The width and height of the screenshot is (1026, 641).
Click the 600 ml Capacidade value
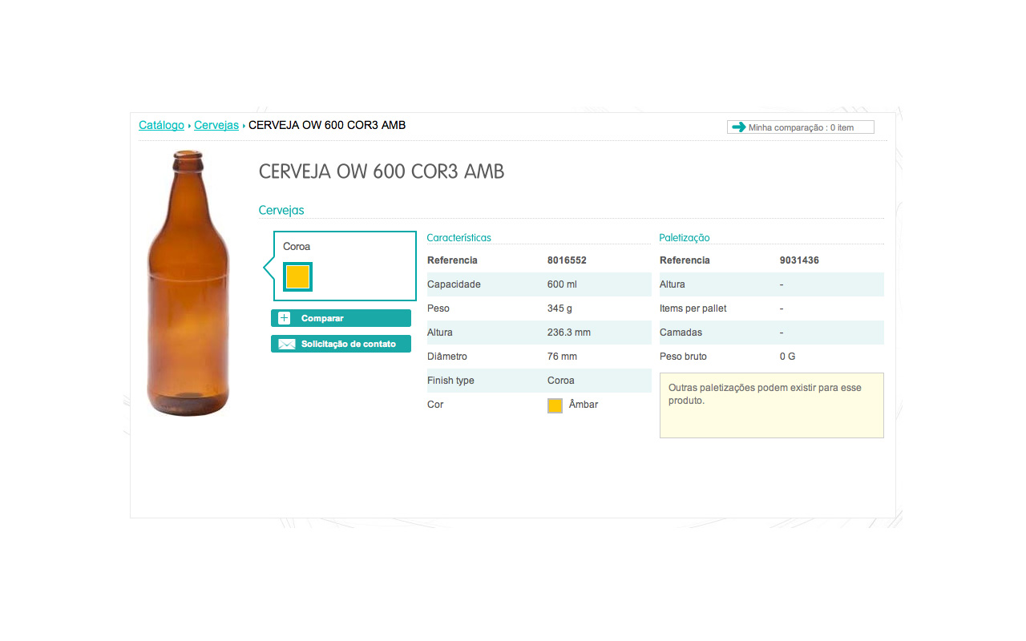562,284
